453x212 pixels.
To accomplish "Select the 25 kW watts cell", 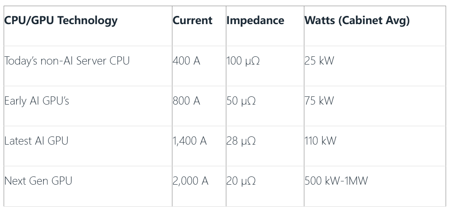I will 319,61.
